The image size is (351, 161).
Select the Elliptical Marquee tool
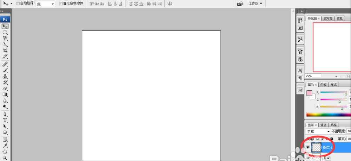click(x=5, y=32)
